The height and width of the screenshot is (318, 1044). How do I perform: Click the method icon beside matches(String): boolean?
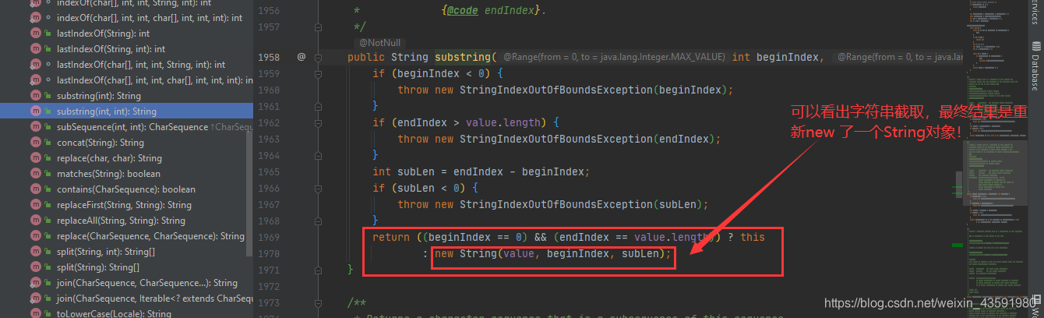(36, 174)
